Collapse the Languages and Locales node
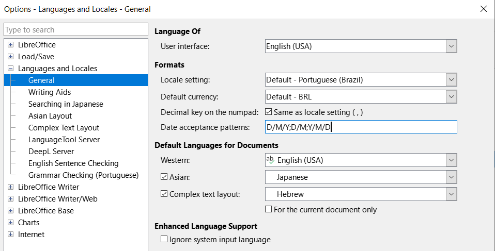The height and width of the screenshot is (251, 495). pyautogui.click(x=11, y=69)
